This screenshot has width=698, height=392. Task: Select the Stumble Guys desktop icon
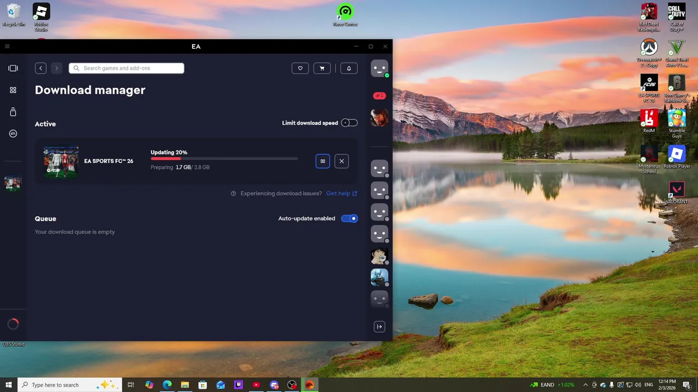(677, 124)
